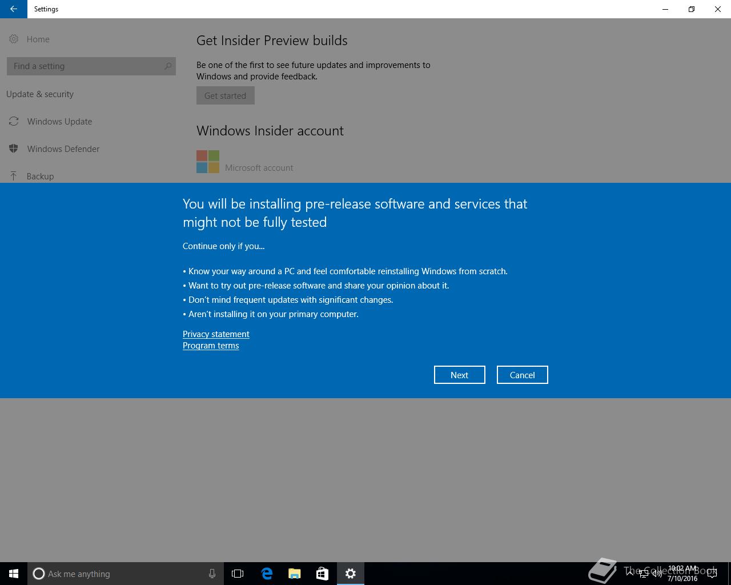
Task: Click the Cortana microphone icon
Action: pyautogui.click(x=212, y=574)
